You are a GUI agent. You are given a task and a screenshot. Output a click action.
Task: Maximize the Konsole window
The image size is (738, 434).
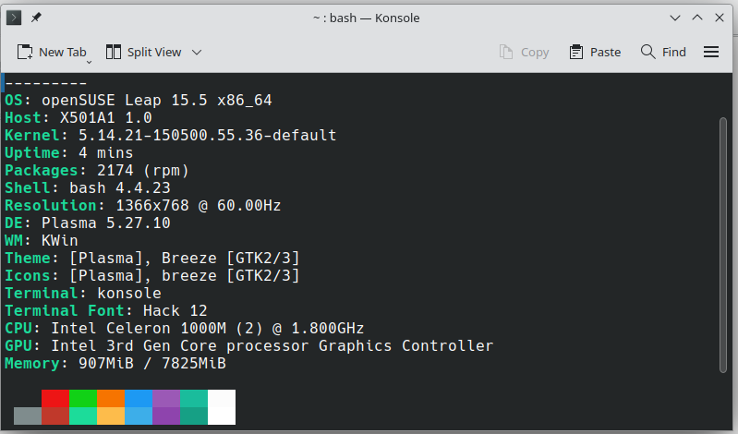coord(697,18)
